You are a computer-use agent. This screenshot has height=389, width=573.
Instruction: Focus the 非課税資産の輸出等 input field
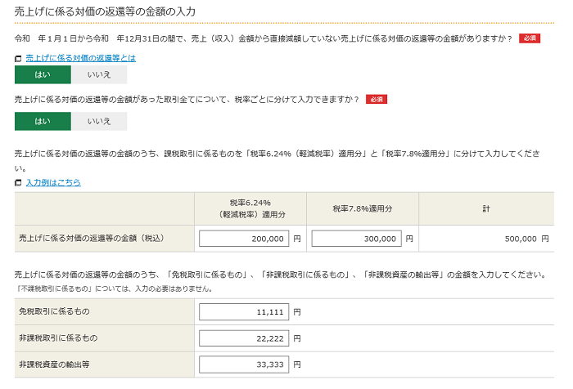(x=243, y=364)
